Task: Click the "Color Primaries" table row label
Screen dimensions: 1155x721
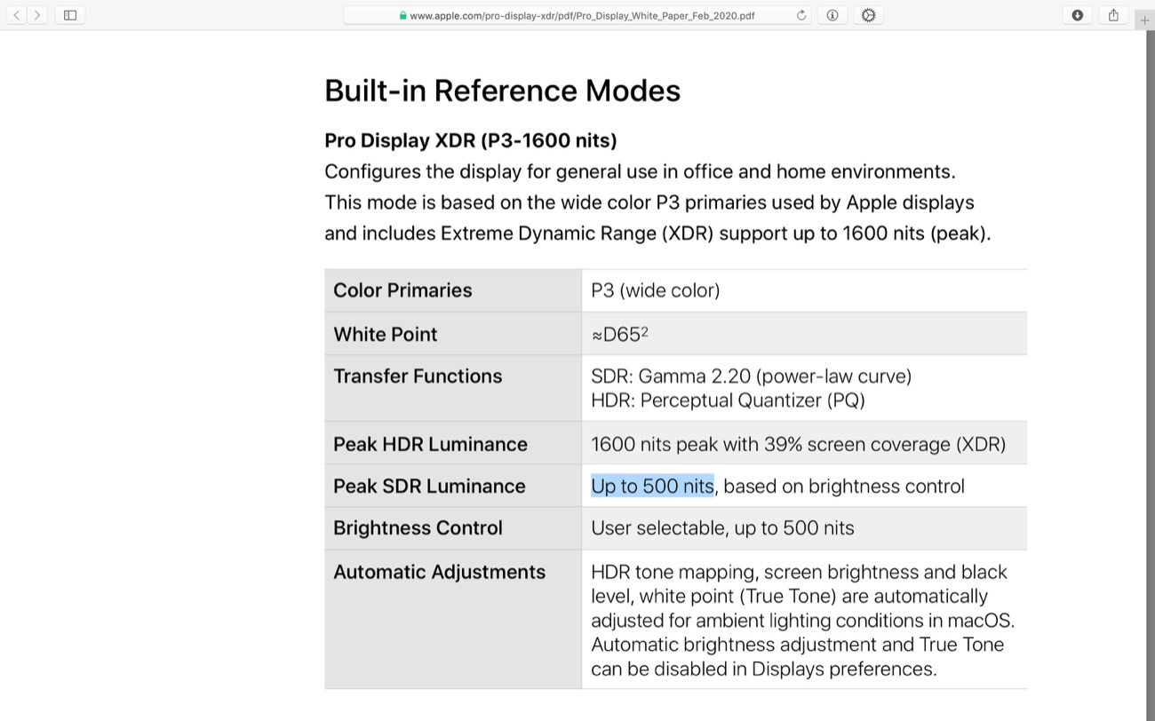Action: [402, 290]
